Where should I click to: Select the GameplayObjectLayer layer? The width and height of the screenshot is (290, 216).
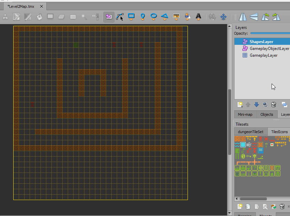coord(269,49)
